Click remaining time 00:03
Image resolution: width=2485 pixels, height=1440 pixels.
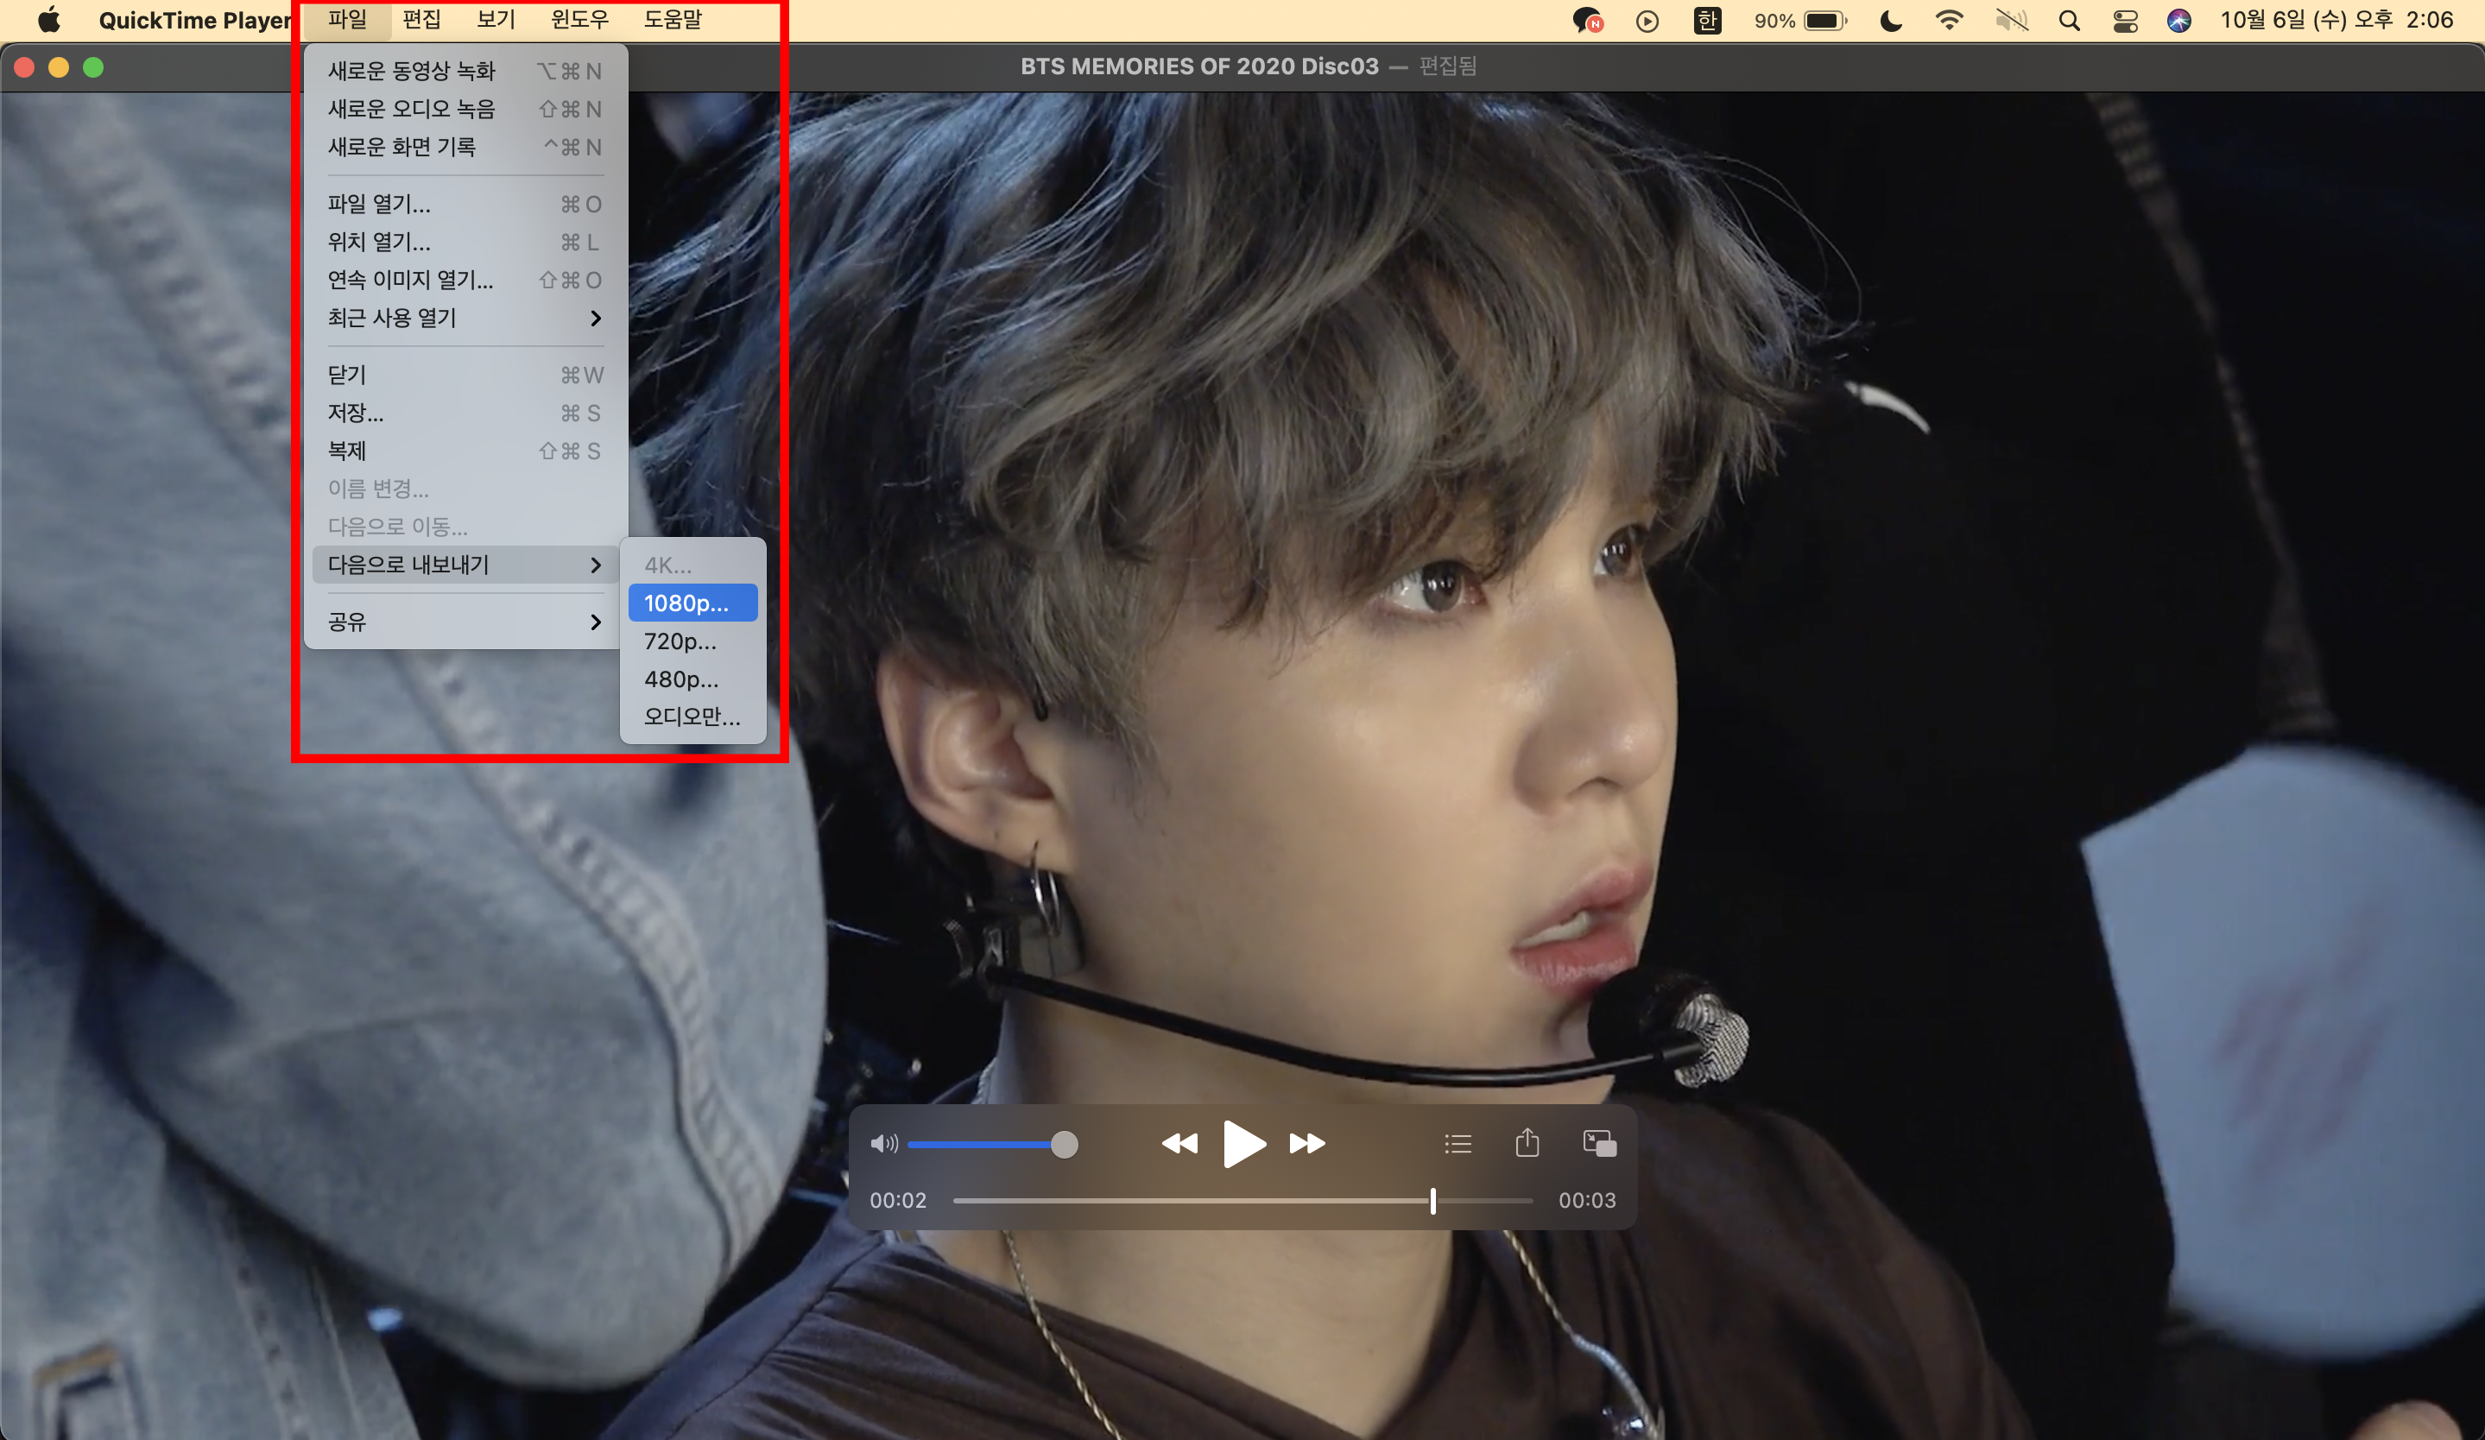click(x=1587, y=1201)
